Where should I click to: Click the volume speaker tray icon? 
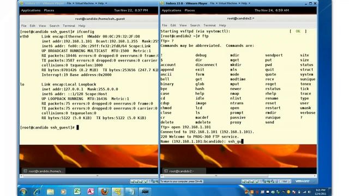(x=309, y=192)
